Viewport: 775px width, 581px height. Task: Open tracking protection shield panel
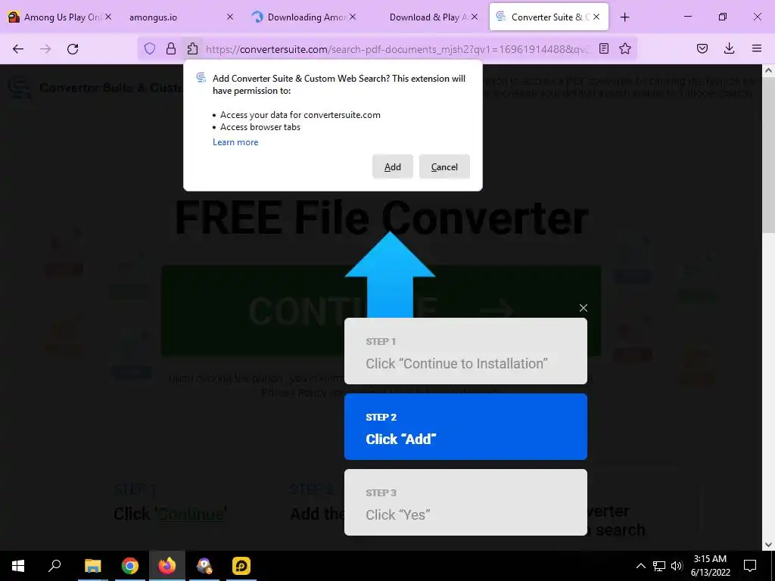pyautogui.click(x=150, y=48)
